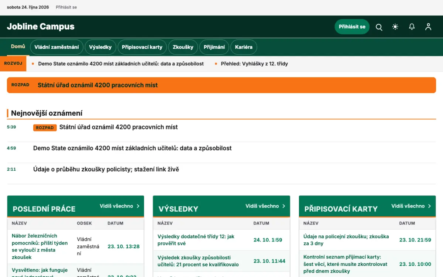This screenshot has width=443, height=277.
Task: Click Vidíš všechno in Výsledky card
Action: pyautogui.click(x=265, y=206)
